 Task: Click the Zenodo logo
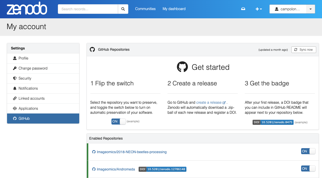click(27, 8)
